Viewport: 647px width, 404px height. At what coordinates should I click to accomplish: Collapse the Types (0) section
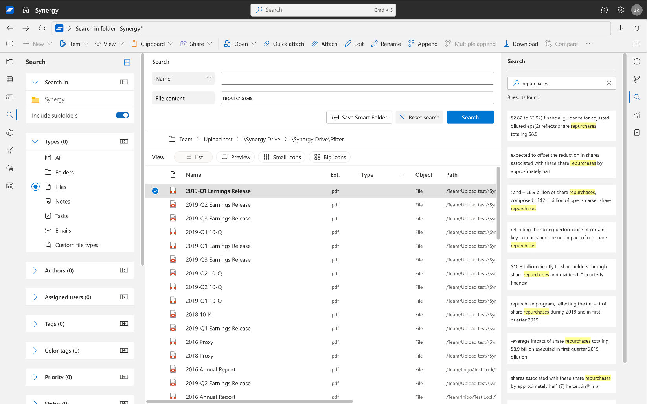click(x=35, y=141)
